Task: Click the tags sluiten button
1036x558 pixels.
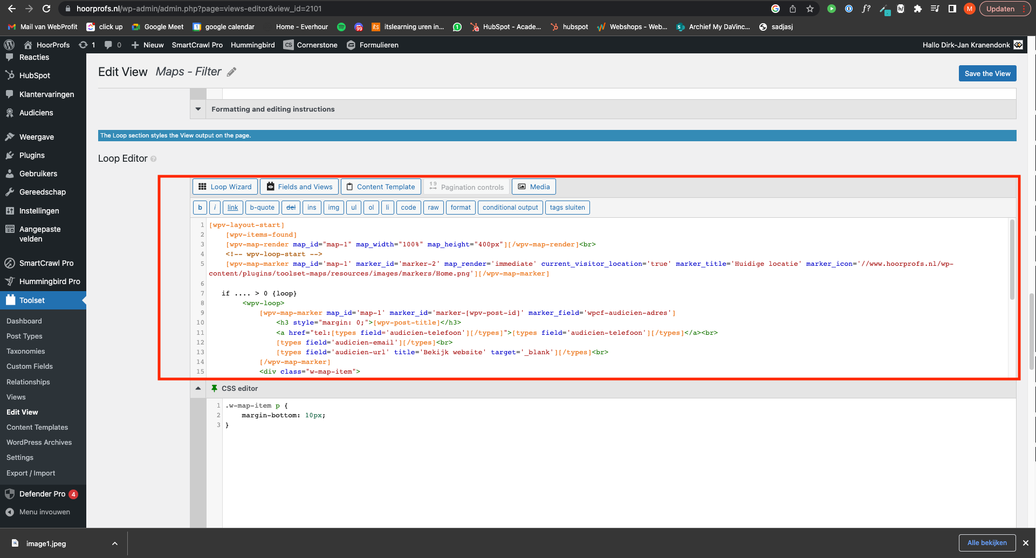Action: coord(567,208)
